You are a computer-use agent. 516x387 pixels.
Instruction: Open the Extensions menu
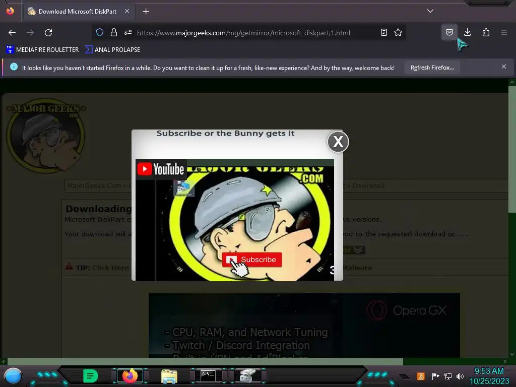pos(486,32)
